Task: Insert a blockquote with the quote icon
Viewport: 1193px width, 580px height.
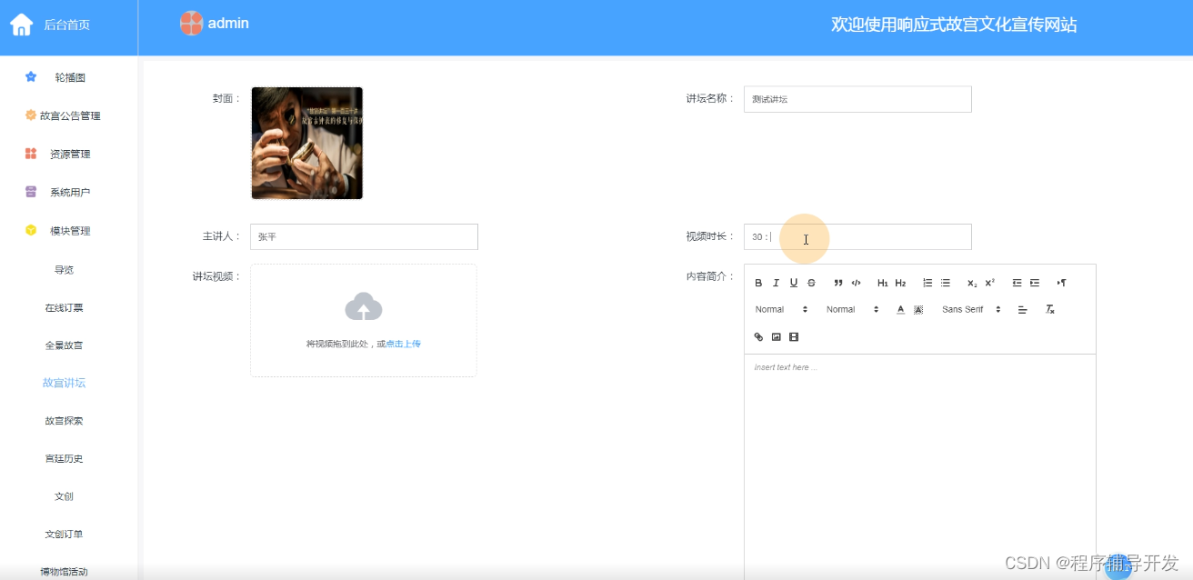Action: pos(838,283)
